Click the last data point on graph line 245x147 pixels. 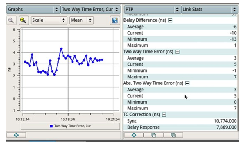[102, 60]
